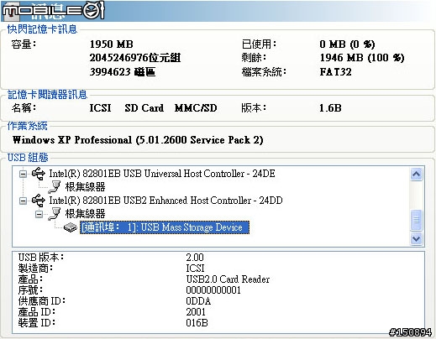Click the root hub icon under the Enhanced Host Controller
The height and width of the screenshot is (339, 436).
pyautogui.click(x=55, y=214)
